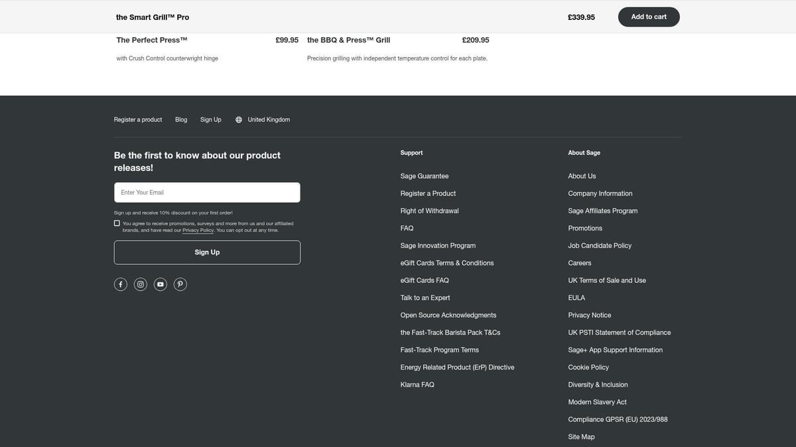Open EULA link
Image resolution: width=796 pixels, height=447 pixels.
pos(576,298)
